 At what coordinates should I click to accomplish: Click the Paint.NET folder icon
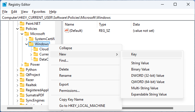tap(22, 23)
